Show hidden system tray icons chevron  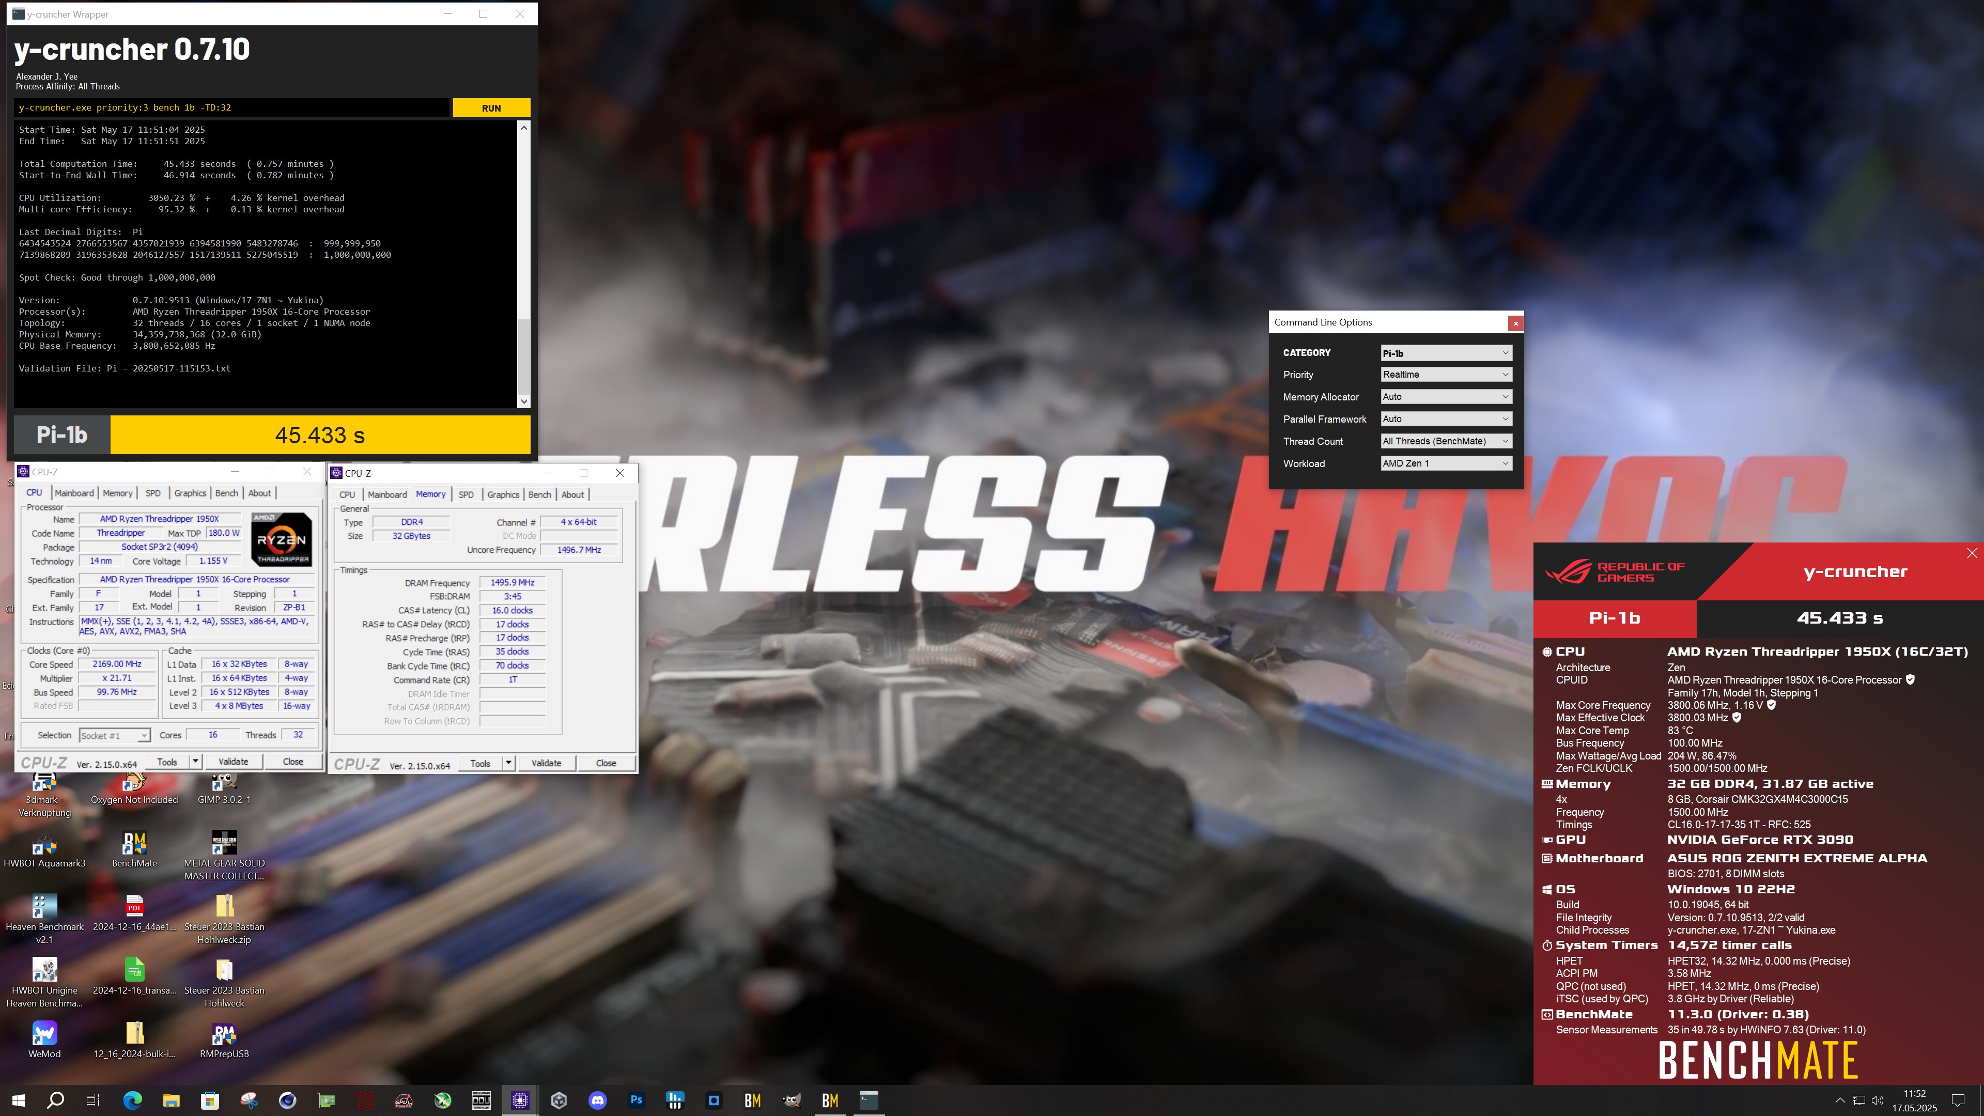coord(1840,1100)
